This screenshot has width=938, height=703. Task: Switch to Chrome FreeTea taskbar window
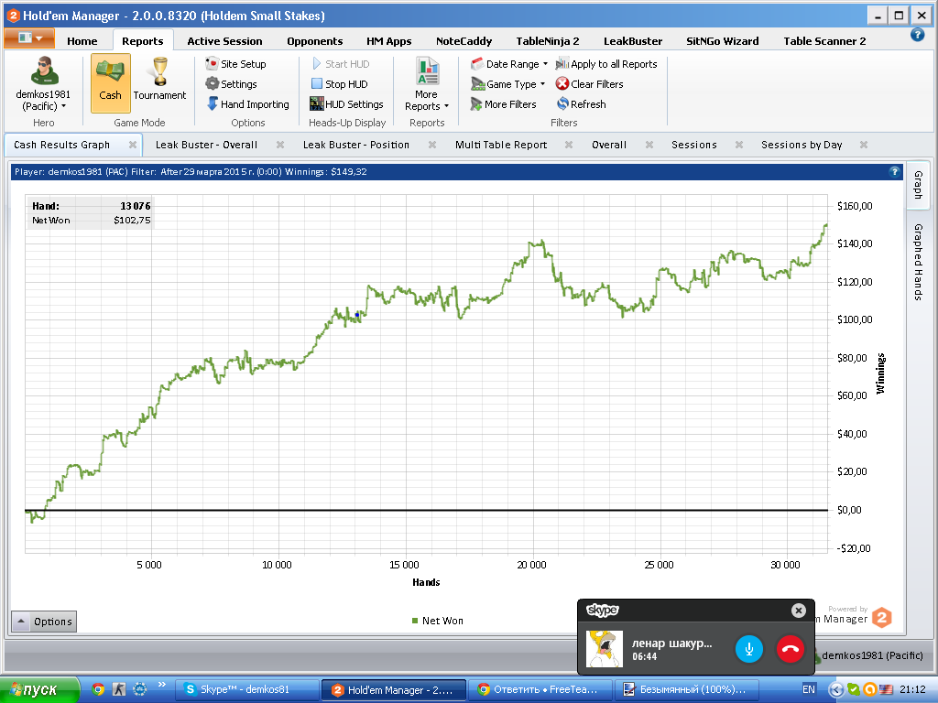[540, 690]
